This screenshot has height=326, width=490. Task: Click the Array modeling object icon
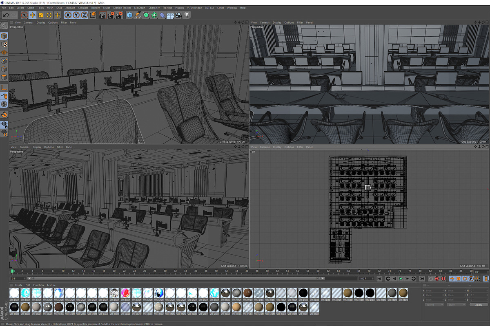(154, 15)
